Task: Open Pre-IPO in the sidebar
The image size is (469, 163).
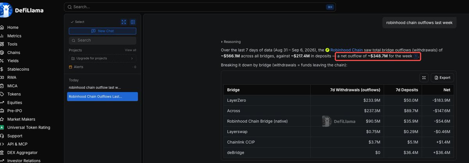Action: [x=14, y=111]
